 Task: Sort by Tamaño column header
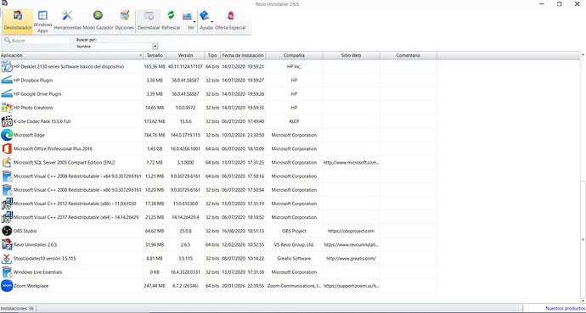[x=155, y=55]
